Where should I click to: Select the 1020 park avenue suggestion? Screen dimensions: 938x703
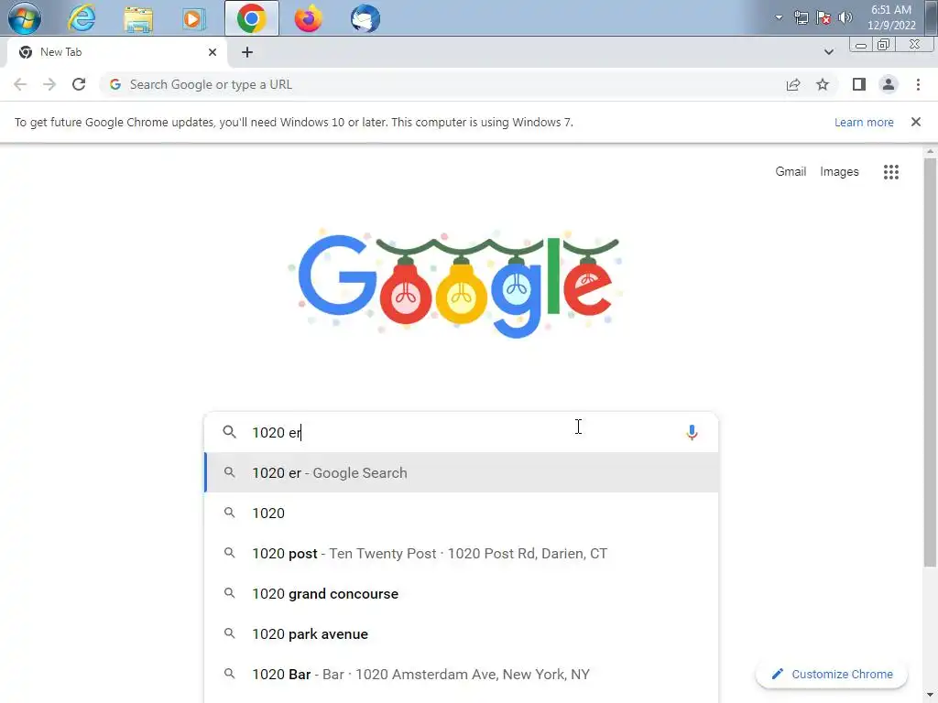coord(462,633)
